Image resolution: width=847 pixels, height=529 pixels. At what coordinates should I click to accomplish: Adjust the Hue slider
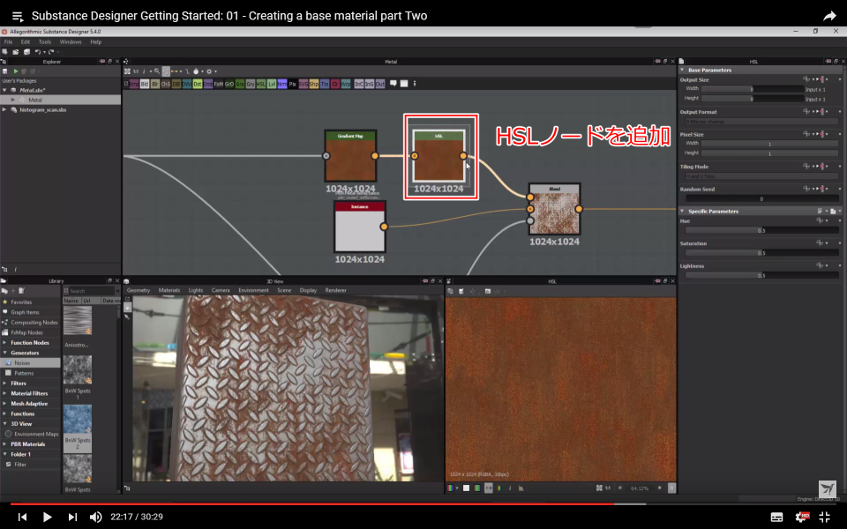[761, 230]
